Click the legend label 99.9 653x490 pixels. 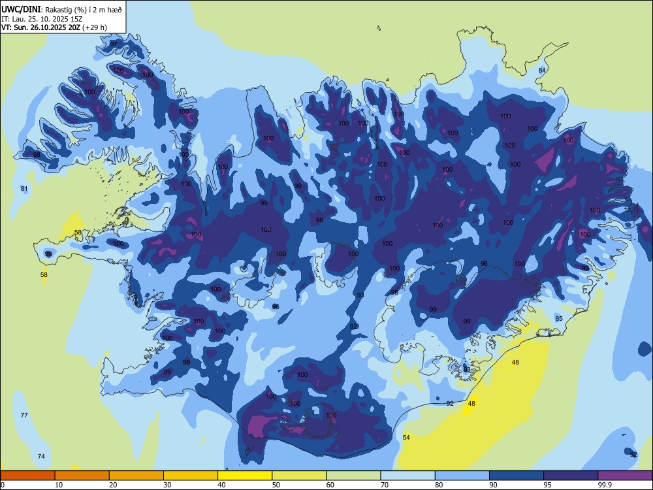pos(605,485)
